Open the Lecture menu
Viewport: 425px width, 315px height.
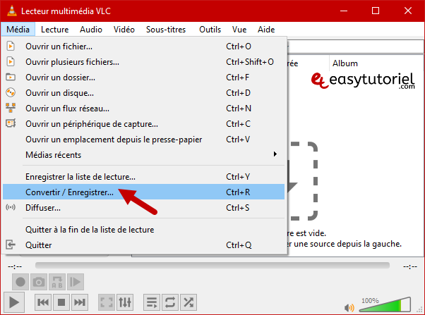coord(55,29)
